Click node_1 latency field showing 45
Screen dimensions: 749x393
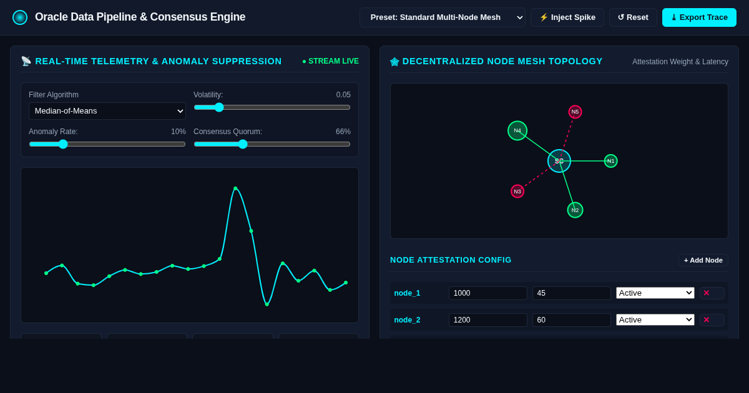point(572,293)
